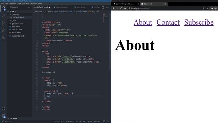Open the browser profile avatar
The width and height of the screenshot is (218, 123).
[x=216, y=8]
